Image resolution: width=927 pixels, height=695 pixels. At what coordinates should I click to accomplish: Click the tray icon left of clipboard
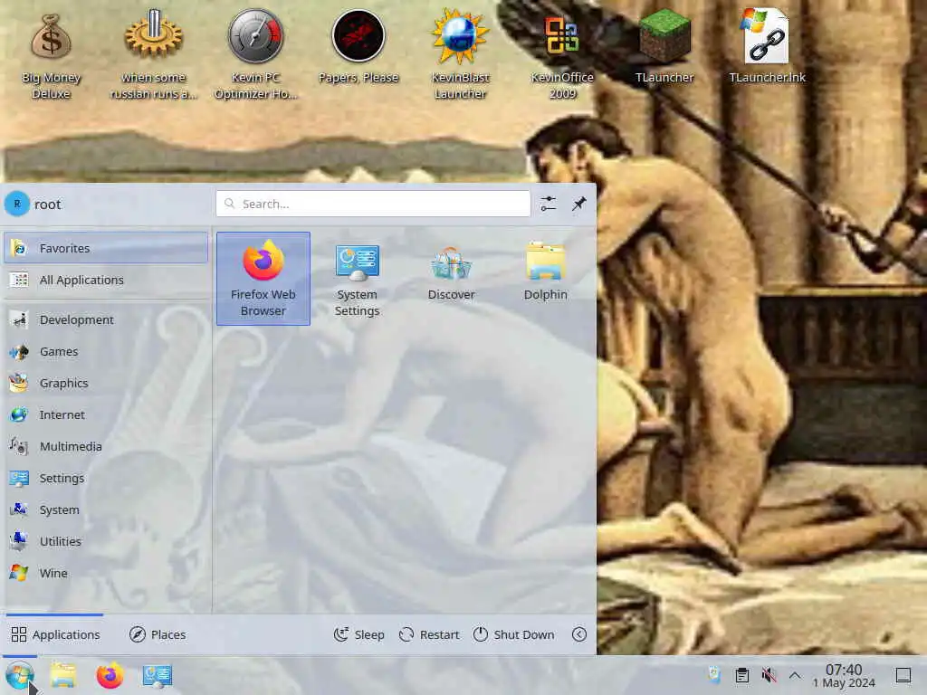[x=715, y=675]
